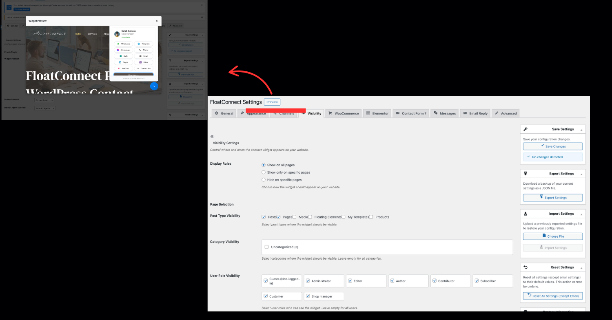Go to the Messages tab
The height and width of the screenshot is (320, 612).
(445, 113)
